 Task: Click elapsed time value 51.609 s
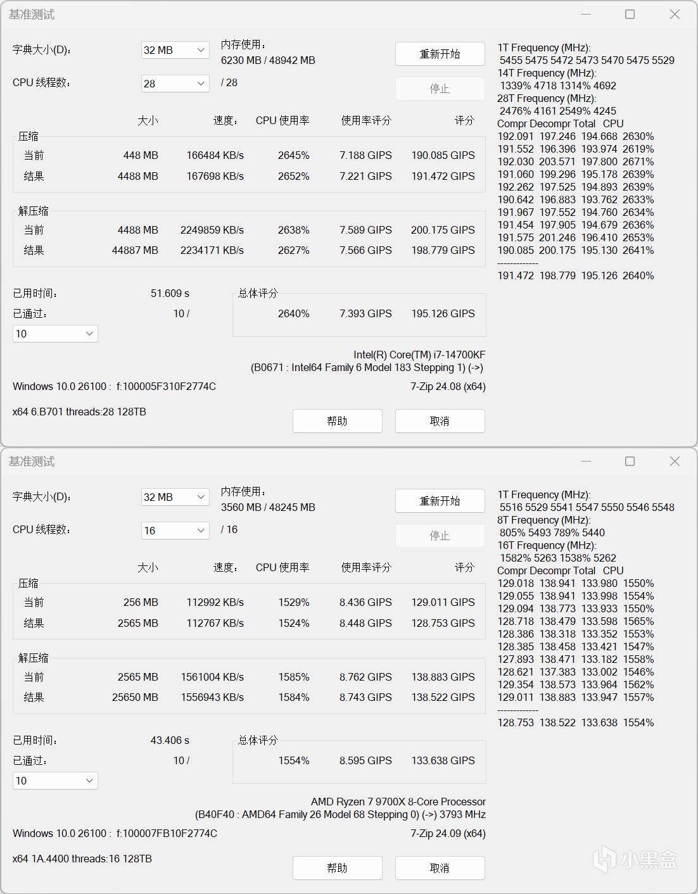click(x=170, y=293)
